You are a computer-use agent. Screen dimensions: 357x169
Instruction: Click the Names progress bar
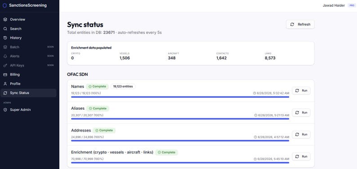[180, 97]
